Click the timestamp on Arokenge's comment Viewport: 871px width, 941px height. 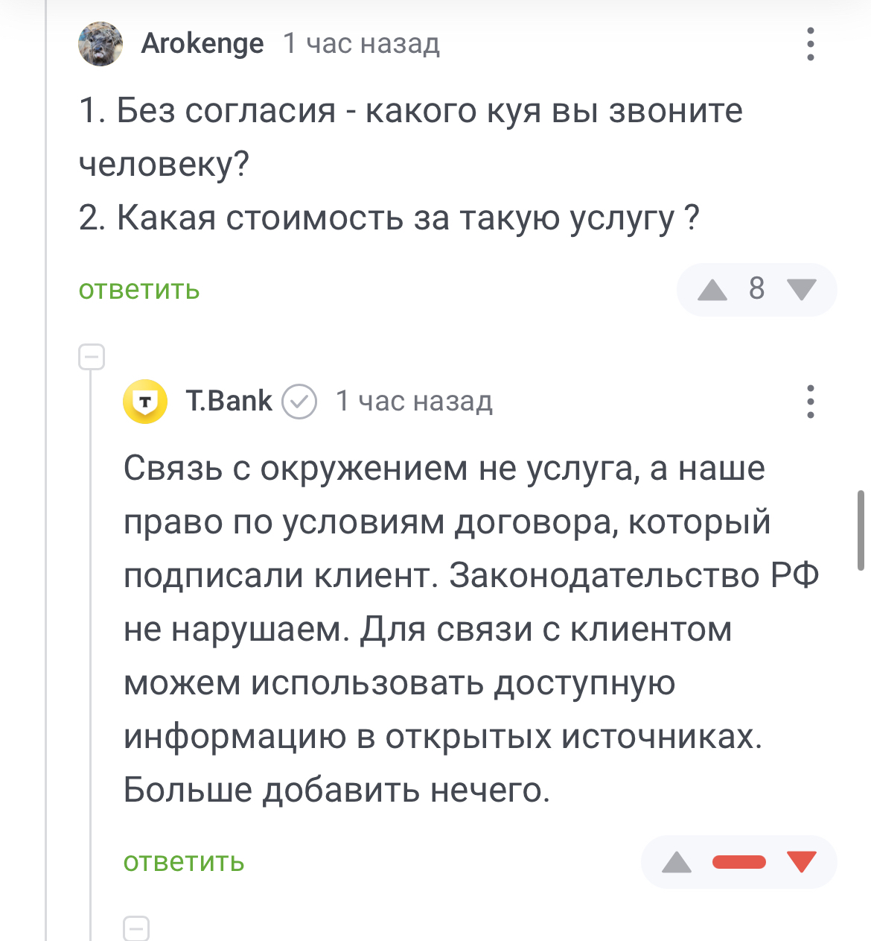(x=361, y=44)
